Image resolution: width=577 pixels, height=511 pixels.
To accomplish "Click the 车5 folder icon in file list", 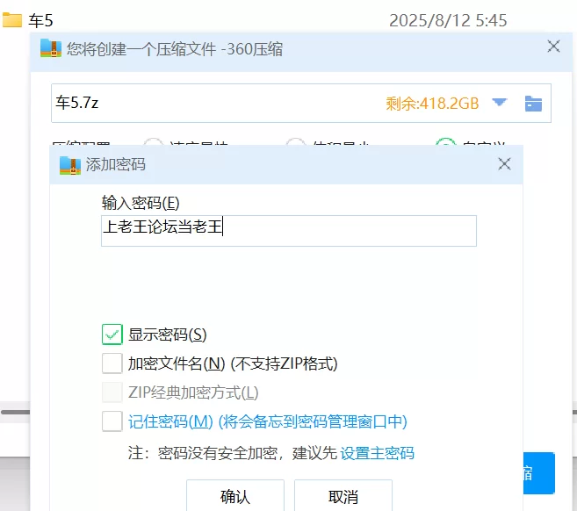I will 12,20.
